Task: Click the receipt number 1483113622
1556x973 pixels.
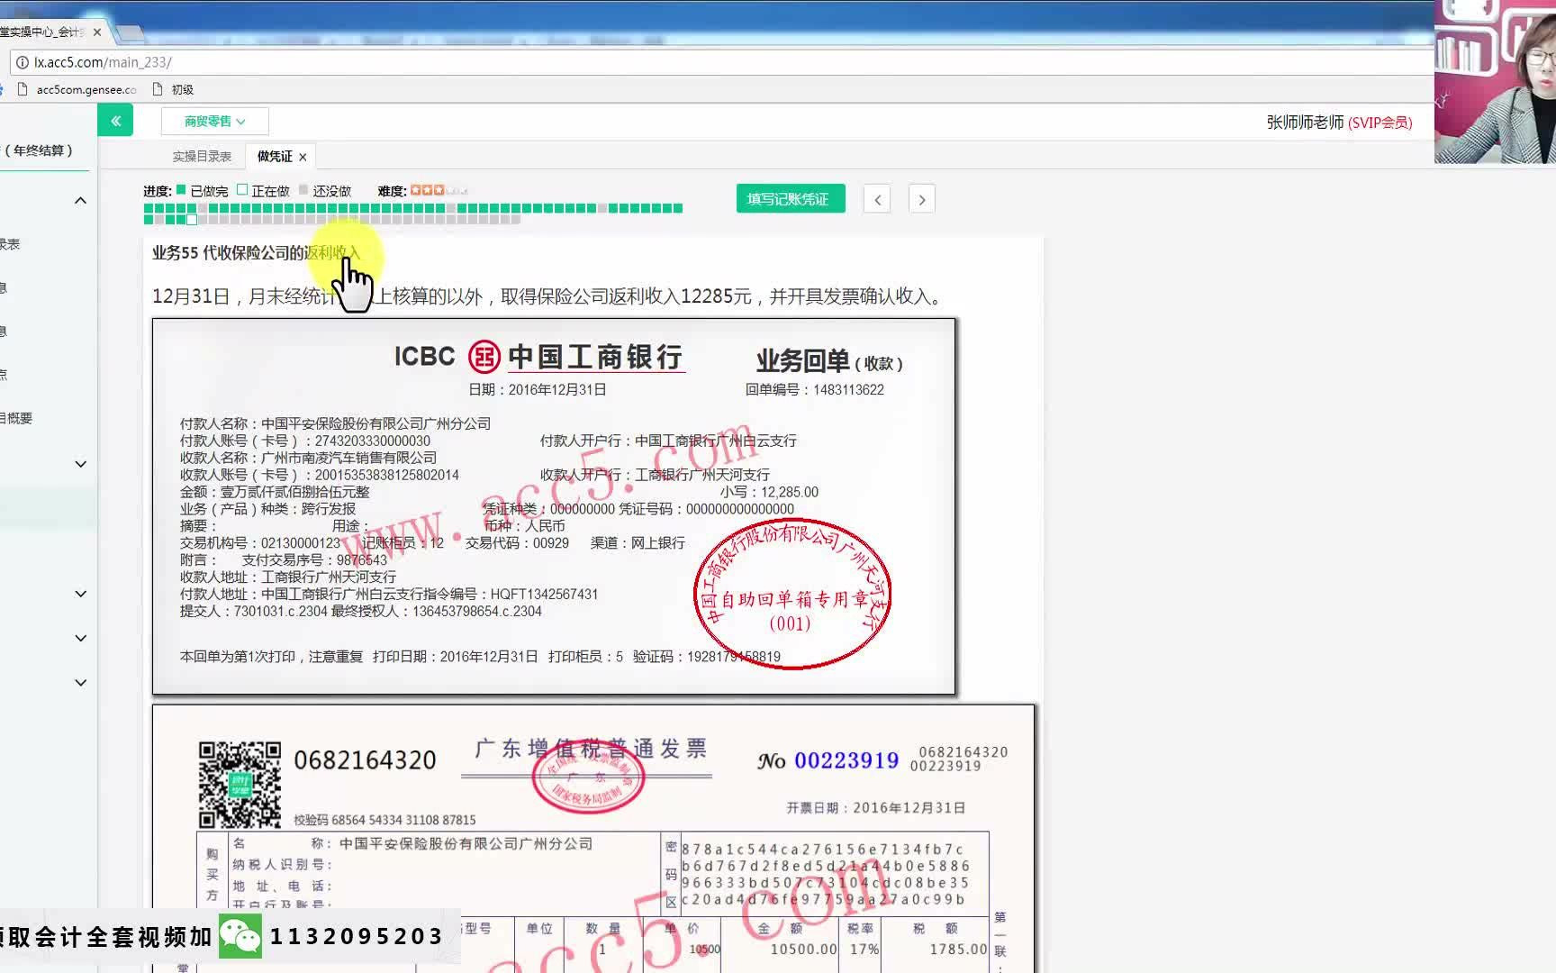Action: [848, 390]
